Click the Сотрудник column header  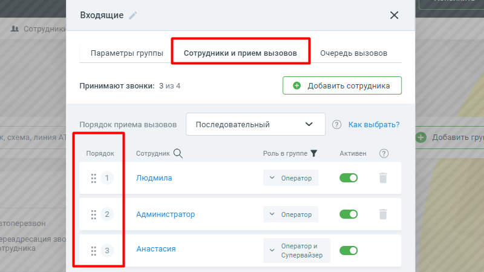[x=153, y=153]
